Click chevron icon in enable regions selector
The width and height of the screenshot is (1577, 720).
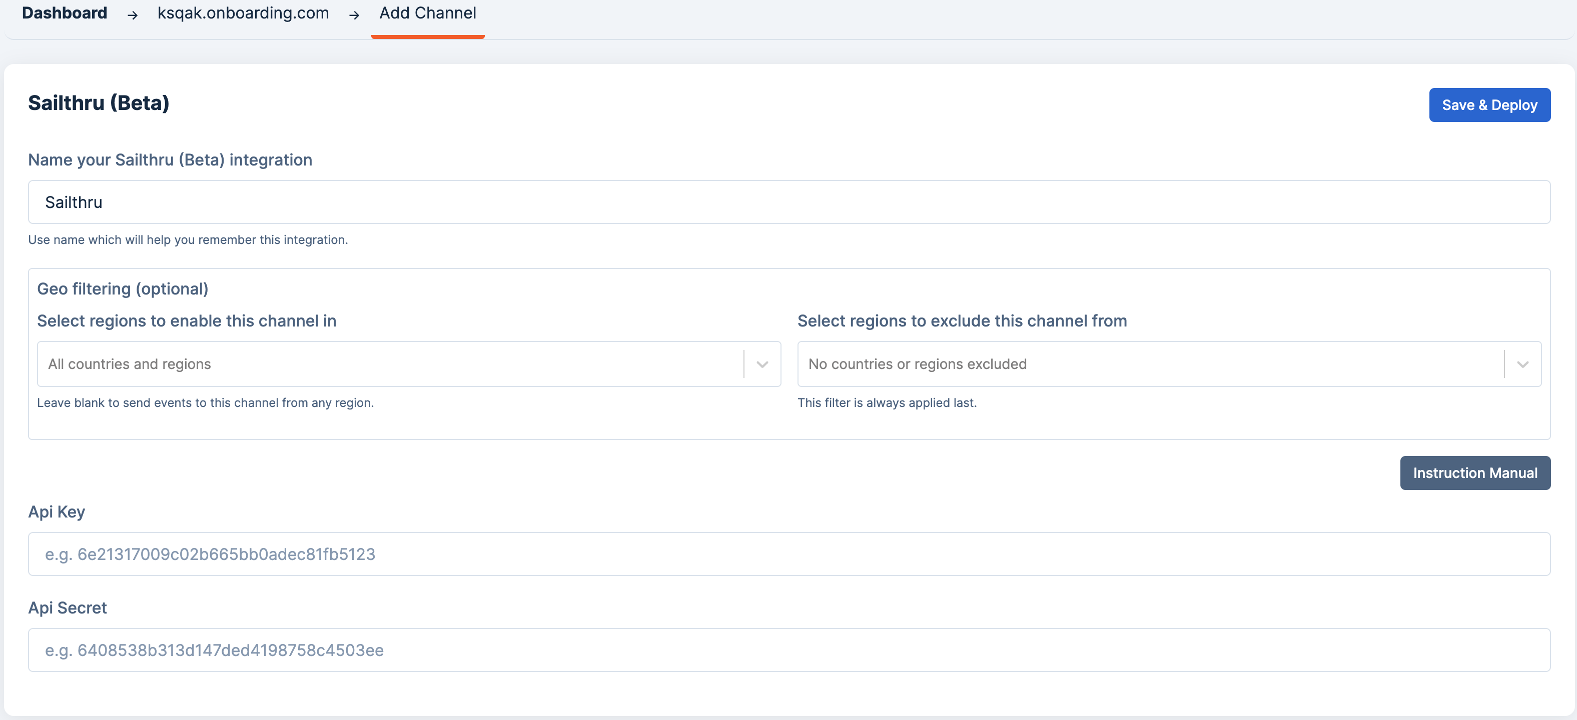pos(762,364)
